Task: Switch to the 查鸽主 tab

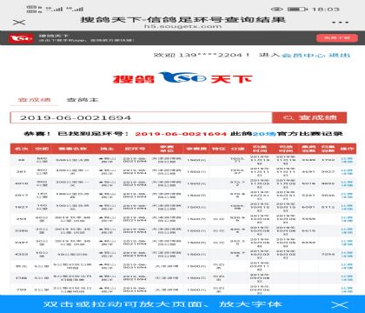Action: [83, 100]
